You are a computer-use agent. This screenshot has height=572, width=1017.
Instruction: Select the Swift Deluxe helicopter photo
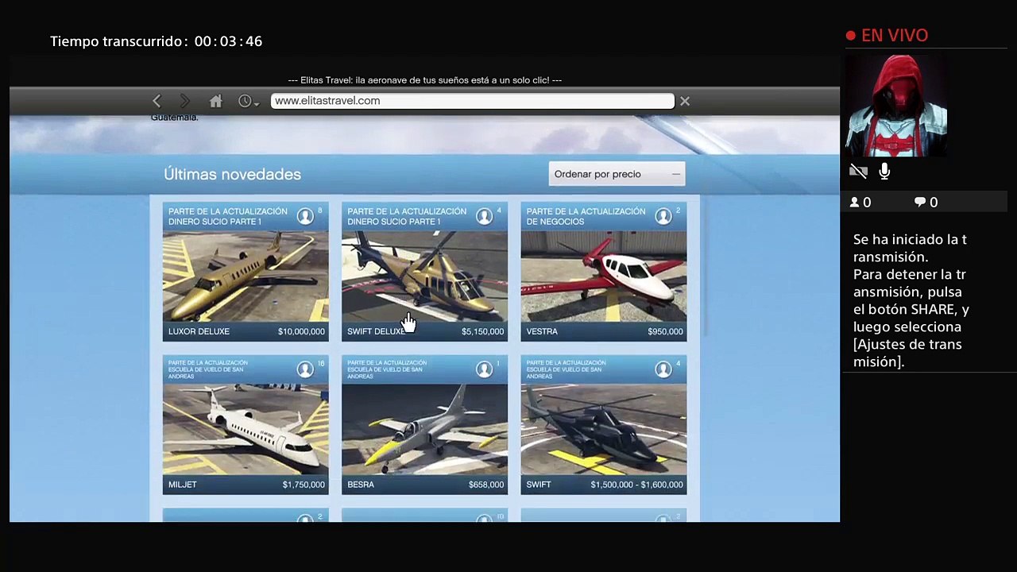pyautogui.click(x=424, y=276)
